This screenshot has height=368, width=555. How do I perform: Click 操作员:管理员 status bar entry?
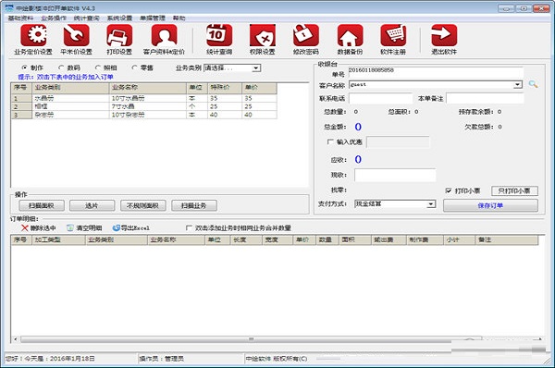click(161, 359)
